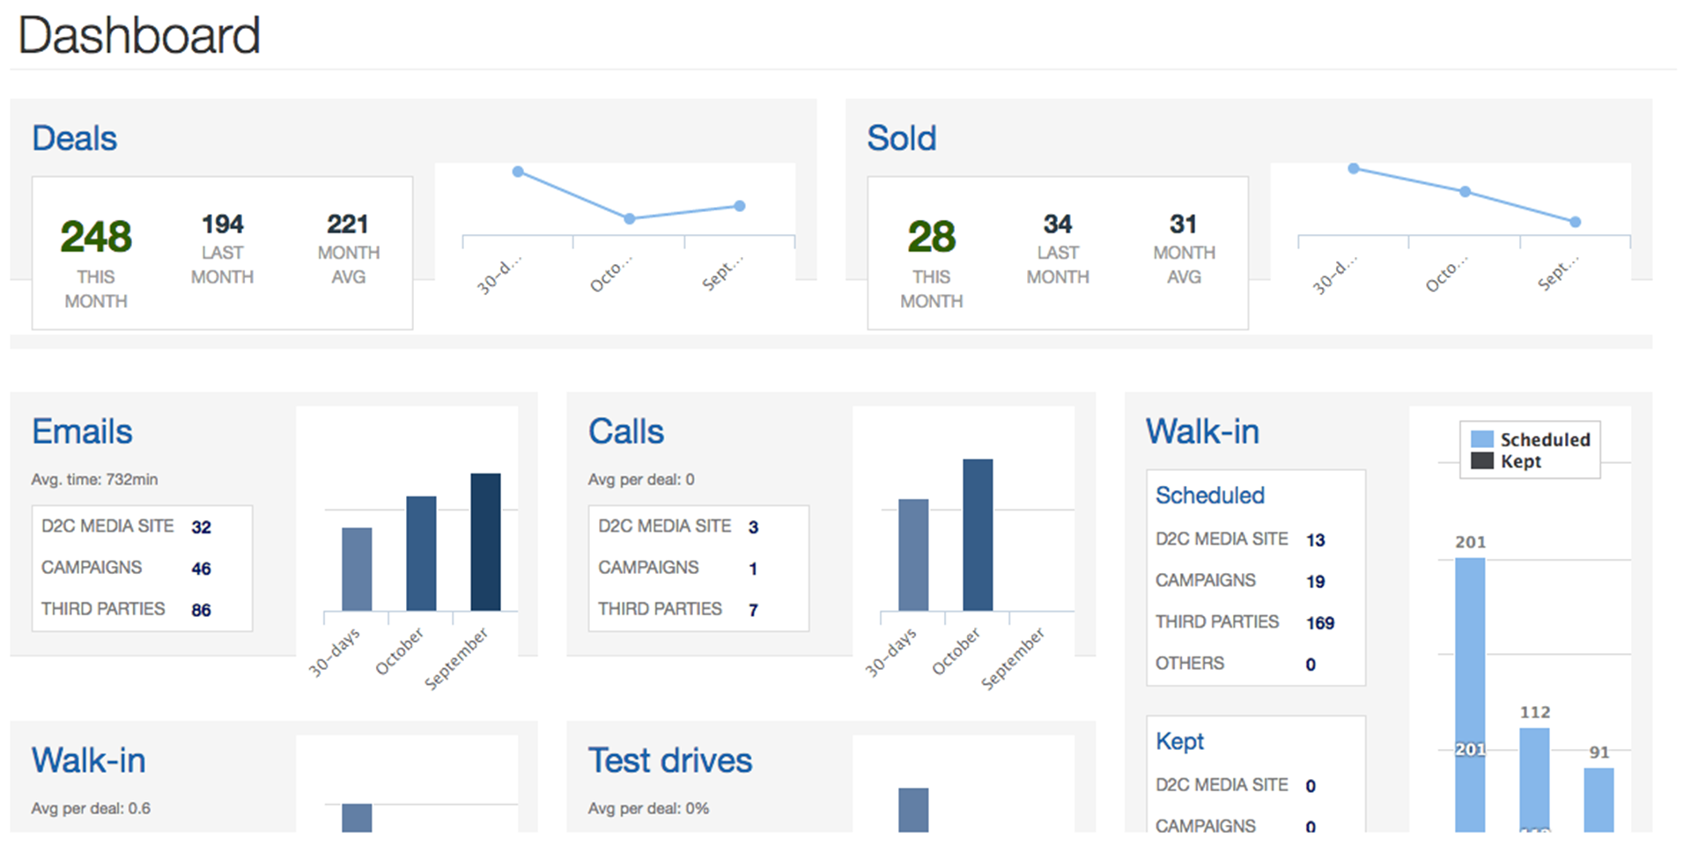Viewport: 1691px width, 867px height.
Task: Select the September bar in Emails chart
Action: coord(485,541)
